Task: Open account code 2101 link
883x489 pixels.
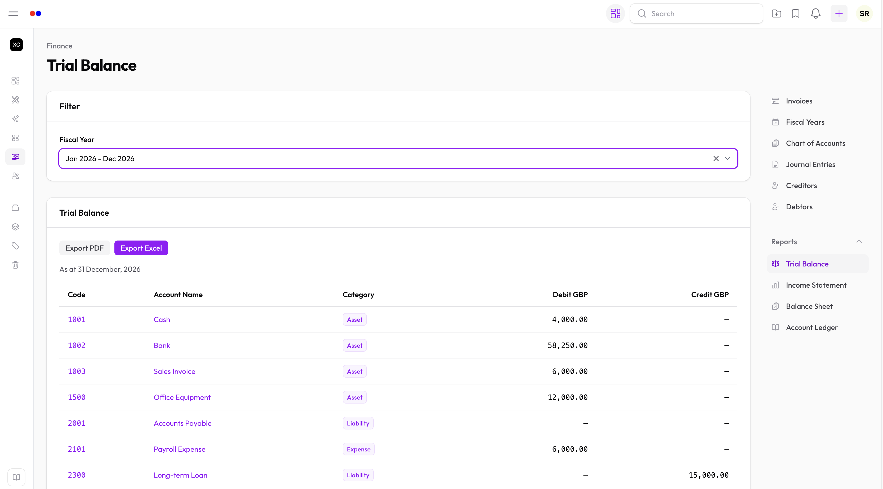Action: tap(77, 449)
